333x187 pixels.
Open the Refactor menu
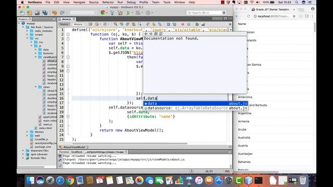tap(108, 2)
